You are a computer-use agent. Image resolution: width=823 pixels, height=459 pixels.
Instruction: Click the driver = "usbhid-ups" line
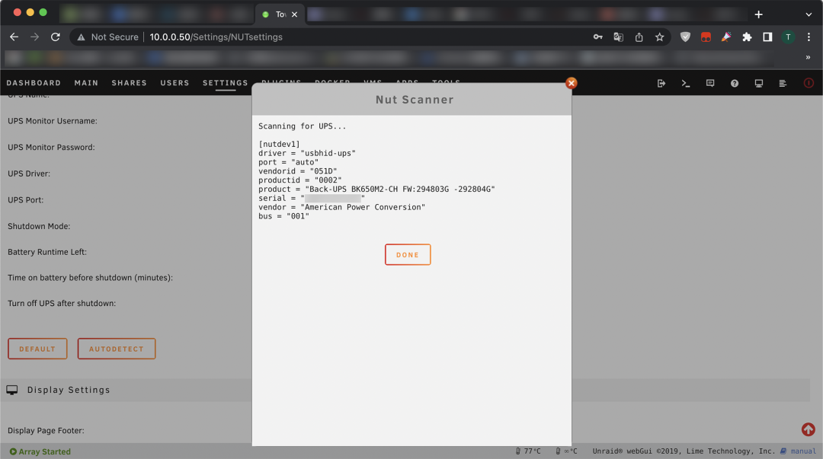click(x=307, y=153)
